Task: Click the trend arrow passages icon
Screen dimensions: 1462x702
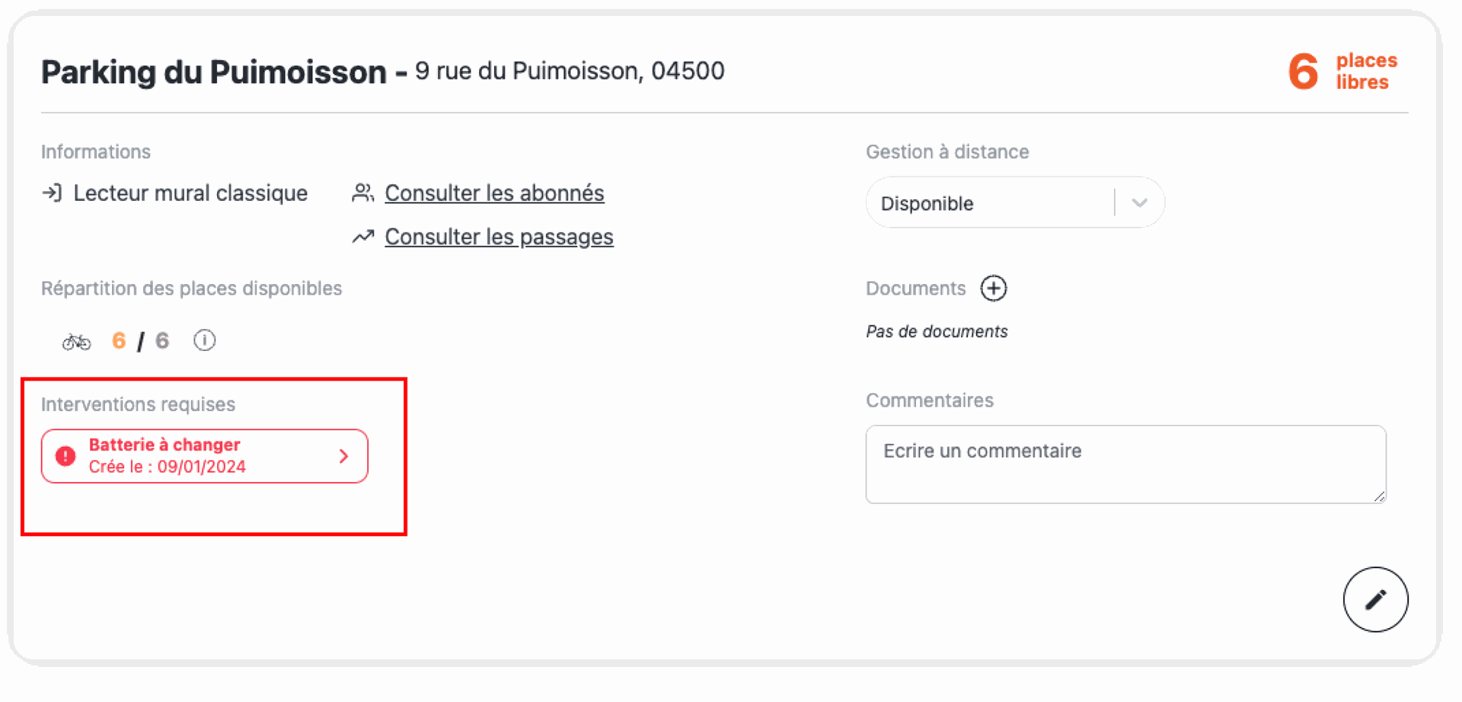Action: (x=362, y=237)
